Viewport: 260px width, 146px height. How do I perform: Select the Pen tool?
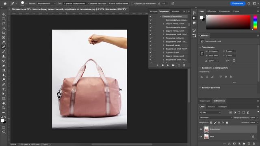point(4,84)
